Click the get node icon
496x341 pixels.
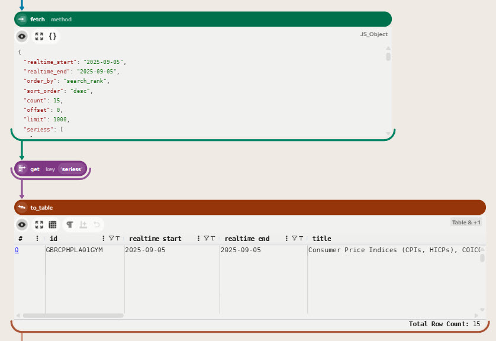pos(22,169)
